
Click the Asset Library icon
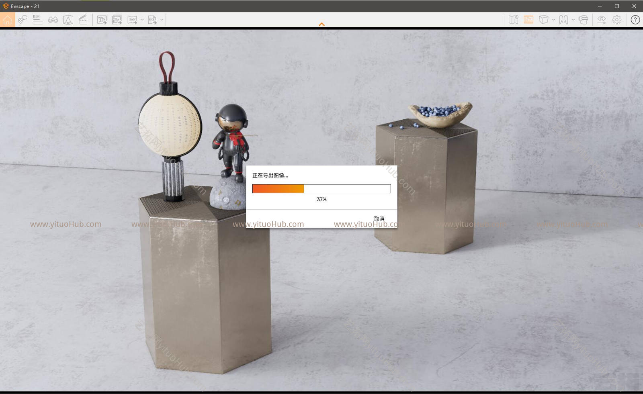click(68, 20)
